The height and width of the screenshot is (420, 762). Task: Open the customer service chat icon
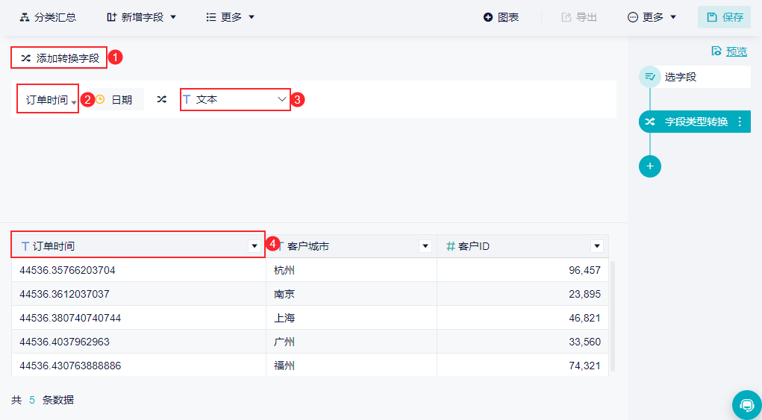click(x=746, y=404)
